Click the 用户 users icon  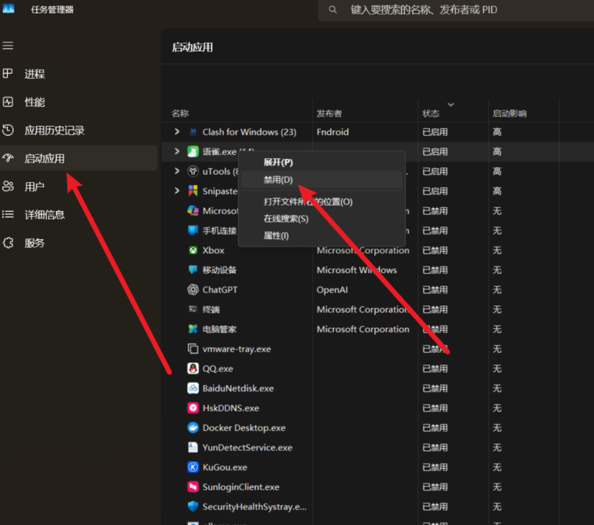8,186
